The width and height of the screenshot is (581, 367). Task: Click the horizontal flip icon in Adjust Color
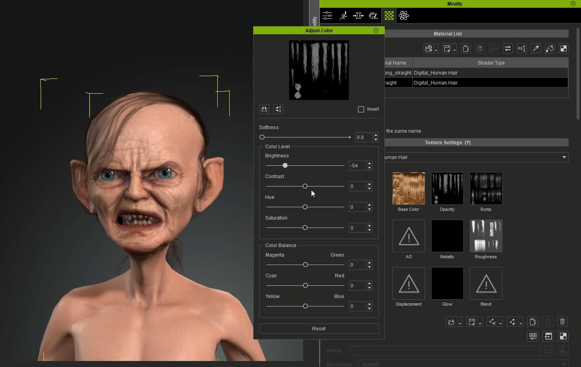(264, 109)
